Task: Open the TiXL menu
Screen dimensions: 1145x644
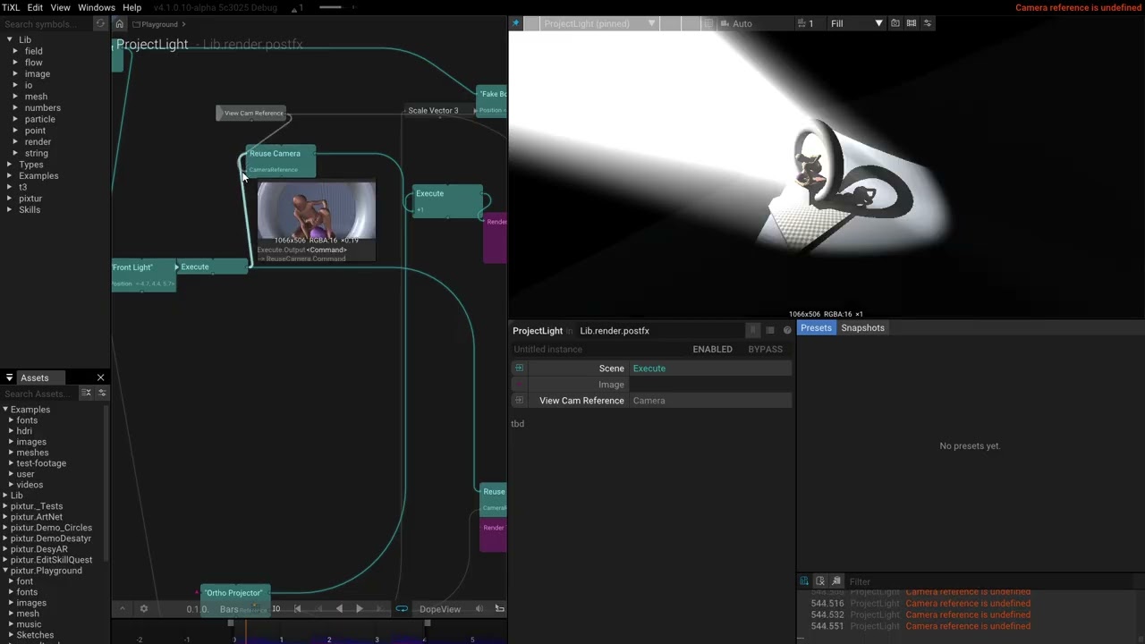Action: pyautogui.click(x=11, y=7)
